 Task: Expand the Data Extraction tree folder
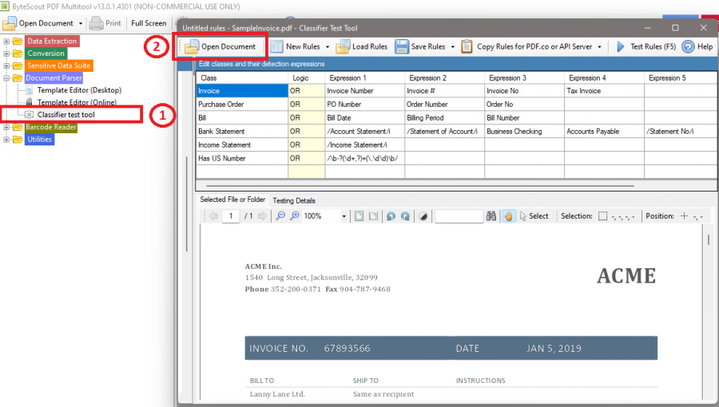6,41
